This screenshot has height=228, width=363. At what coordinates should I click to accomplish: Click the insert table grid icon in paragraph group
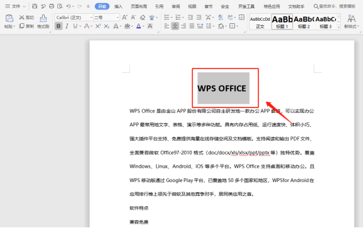tap(241, 18)
